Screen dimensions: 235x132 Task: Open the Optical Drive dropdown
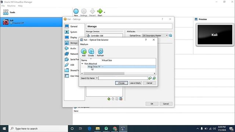[155, 36]
